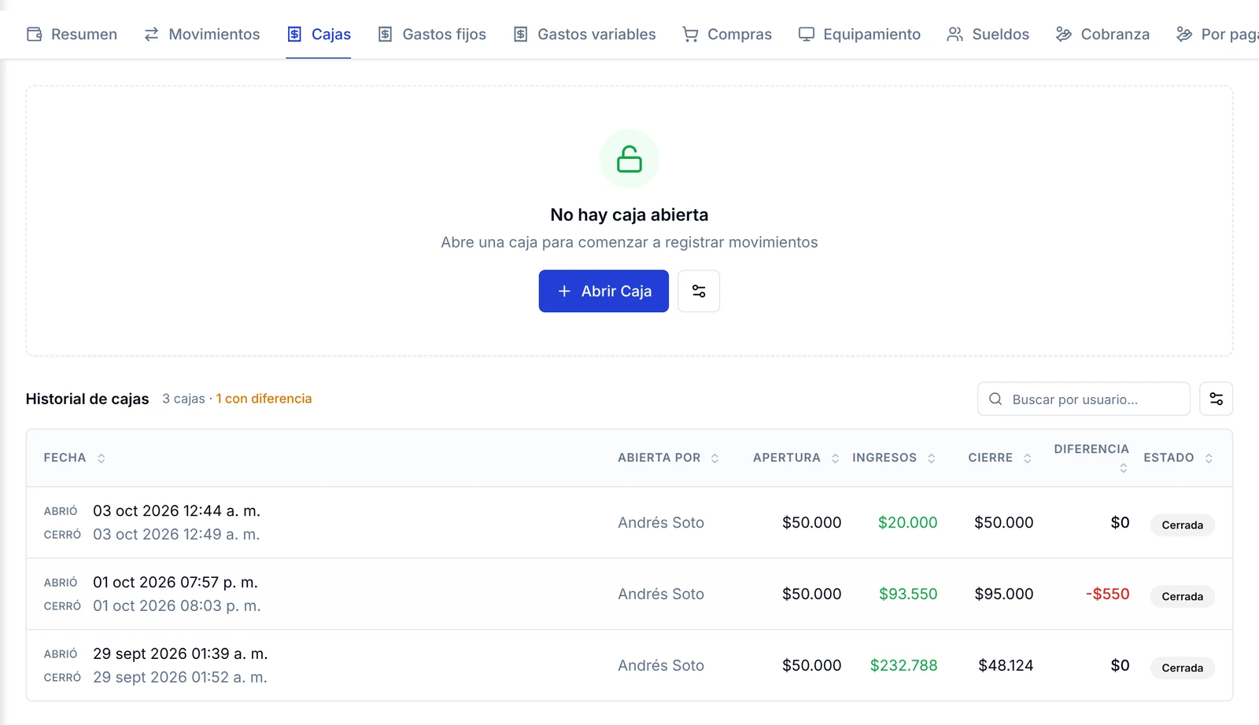Open the Equipamiento tab
The height and width of the screenshot is (725, 1259).
(x=859, y=34)
